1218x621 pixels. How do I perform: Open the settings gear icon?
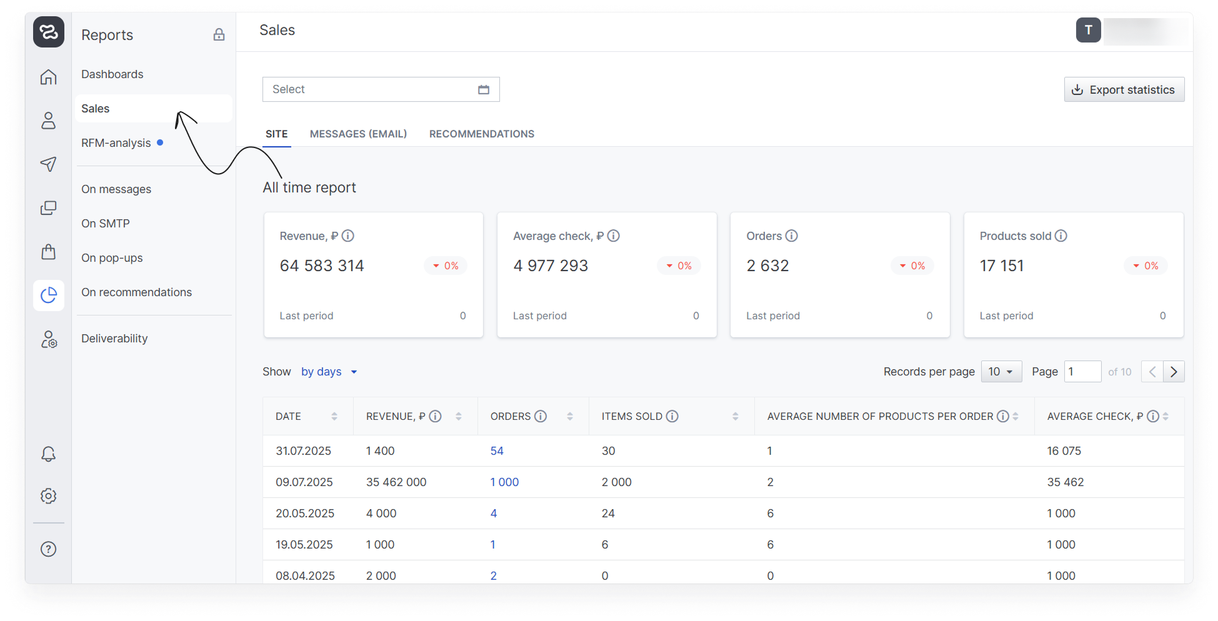click(x=48, y=496)
